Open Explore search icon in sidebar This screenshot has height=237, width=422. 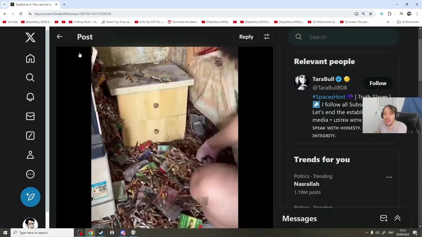(x=30, y=78)
